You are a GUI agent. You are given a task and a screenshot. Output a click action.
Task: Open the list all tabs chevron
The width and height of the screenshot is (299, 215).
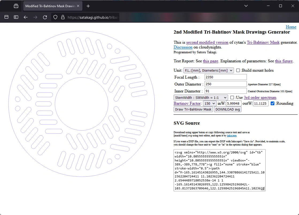246,6
